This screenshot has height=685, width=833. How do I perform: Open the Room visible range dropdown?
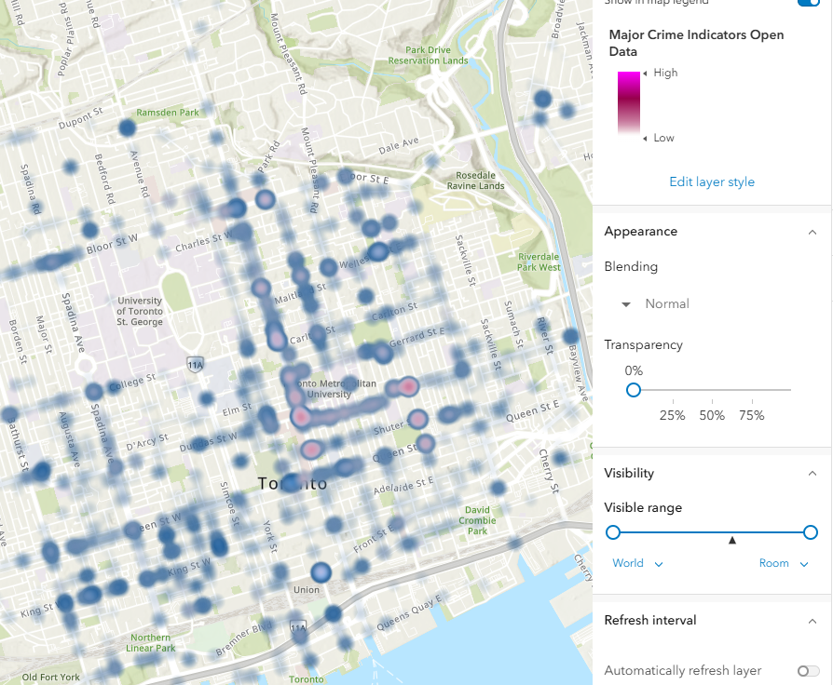pos(783,563)
